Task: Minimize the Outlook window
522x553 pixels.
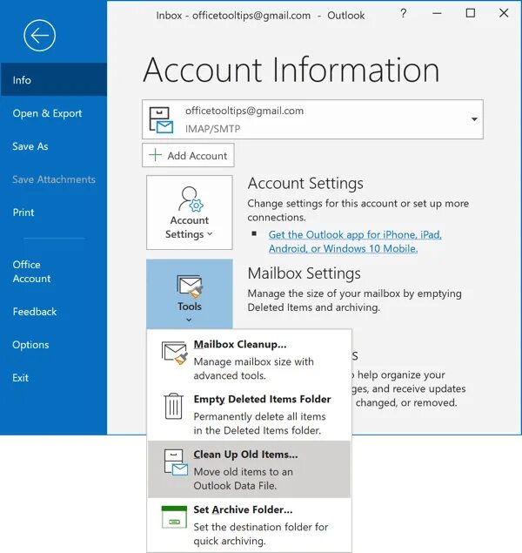Action: point(437,13)
